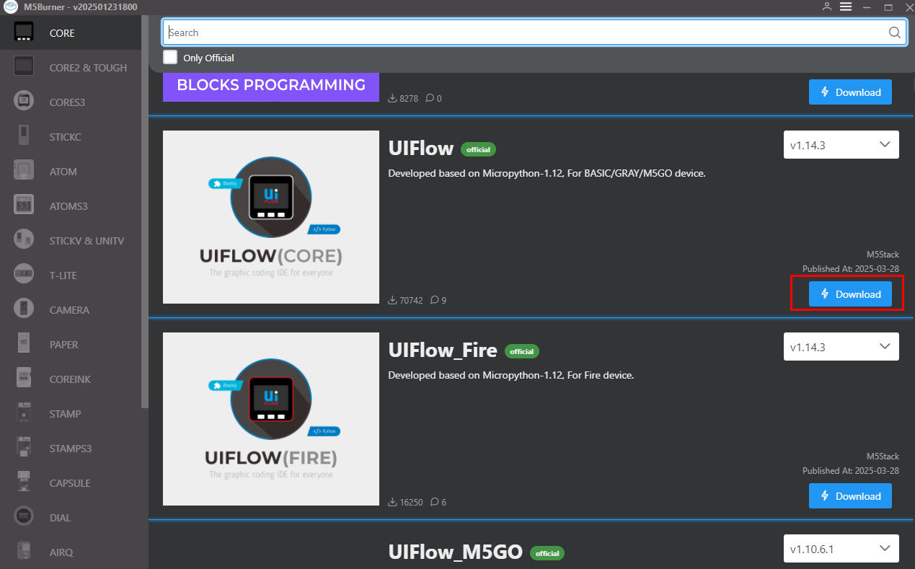Choose the T-LITE device icon
This screenshot has width=915, height=569.
point(24,275)
